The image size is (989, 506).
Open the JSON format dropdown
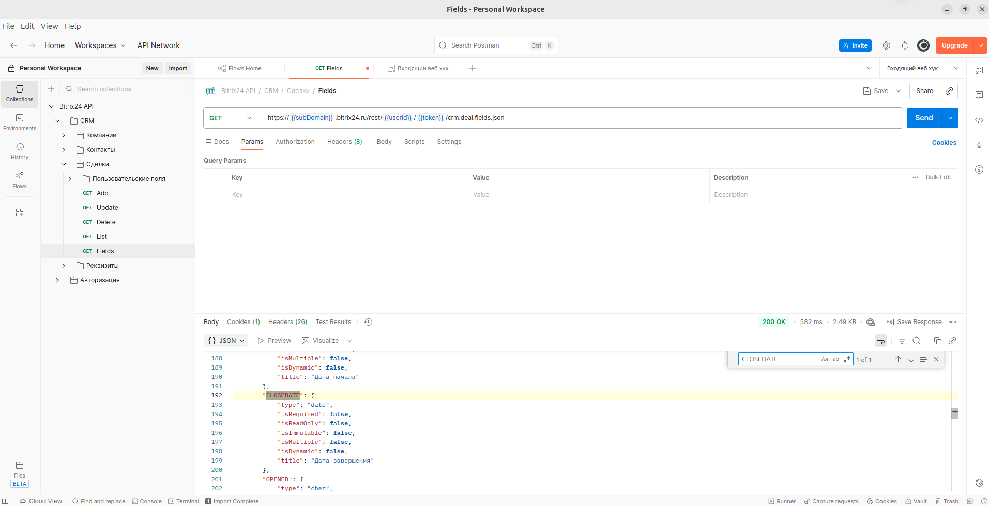click(x=226, y=341)
